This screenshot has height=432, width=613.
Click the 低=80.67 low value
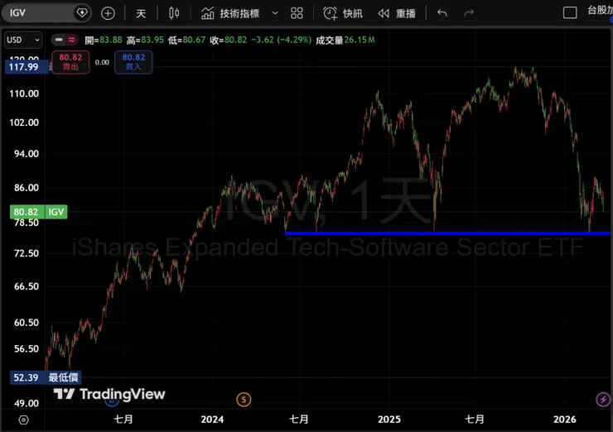click(187, 40)
